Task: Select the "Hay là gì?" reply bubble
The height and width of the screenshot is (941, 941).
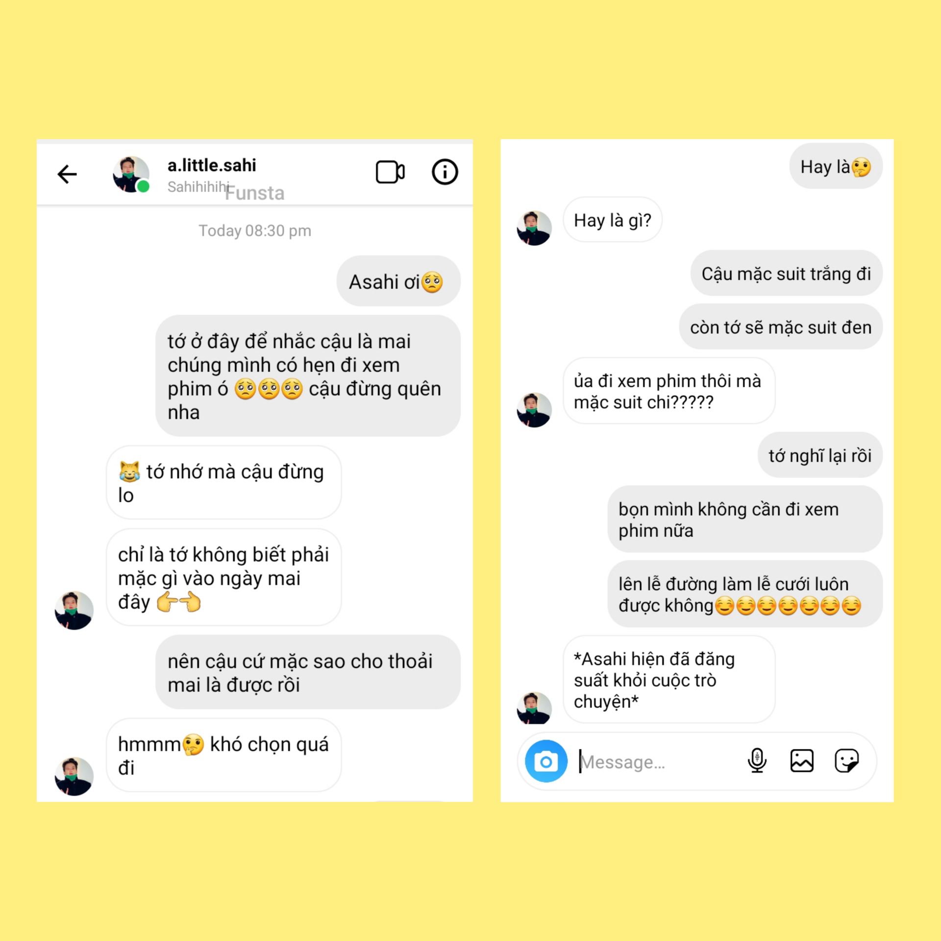Action: tap(612, 220)
